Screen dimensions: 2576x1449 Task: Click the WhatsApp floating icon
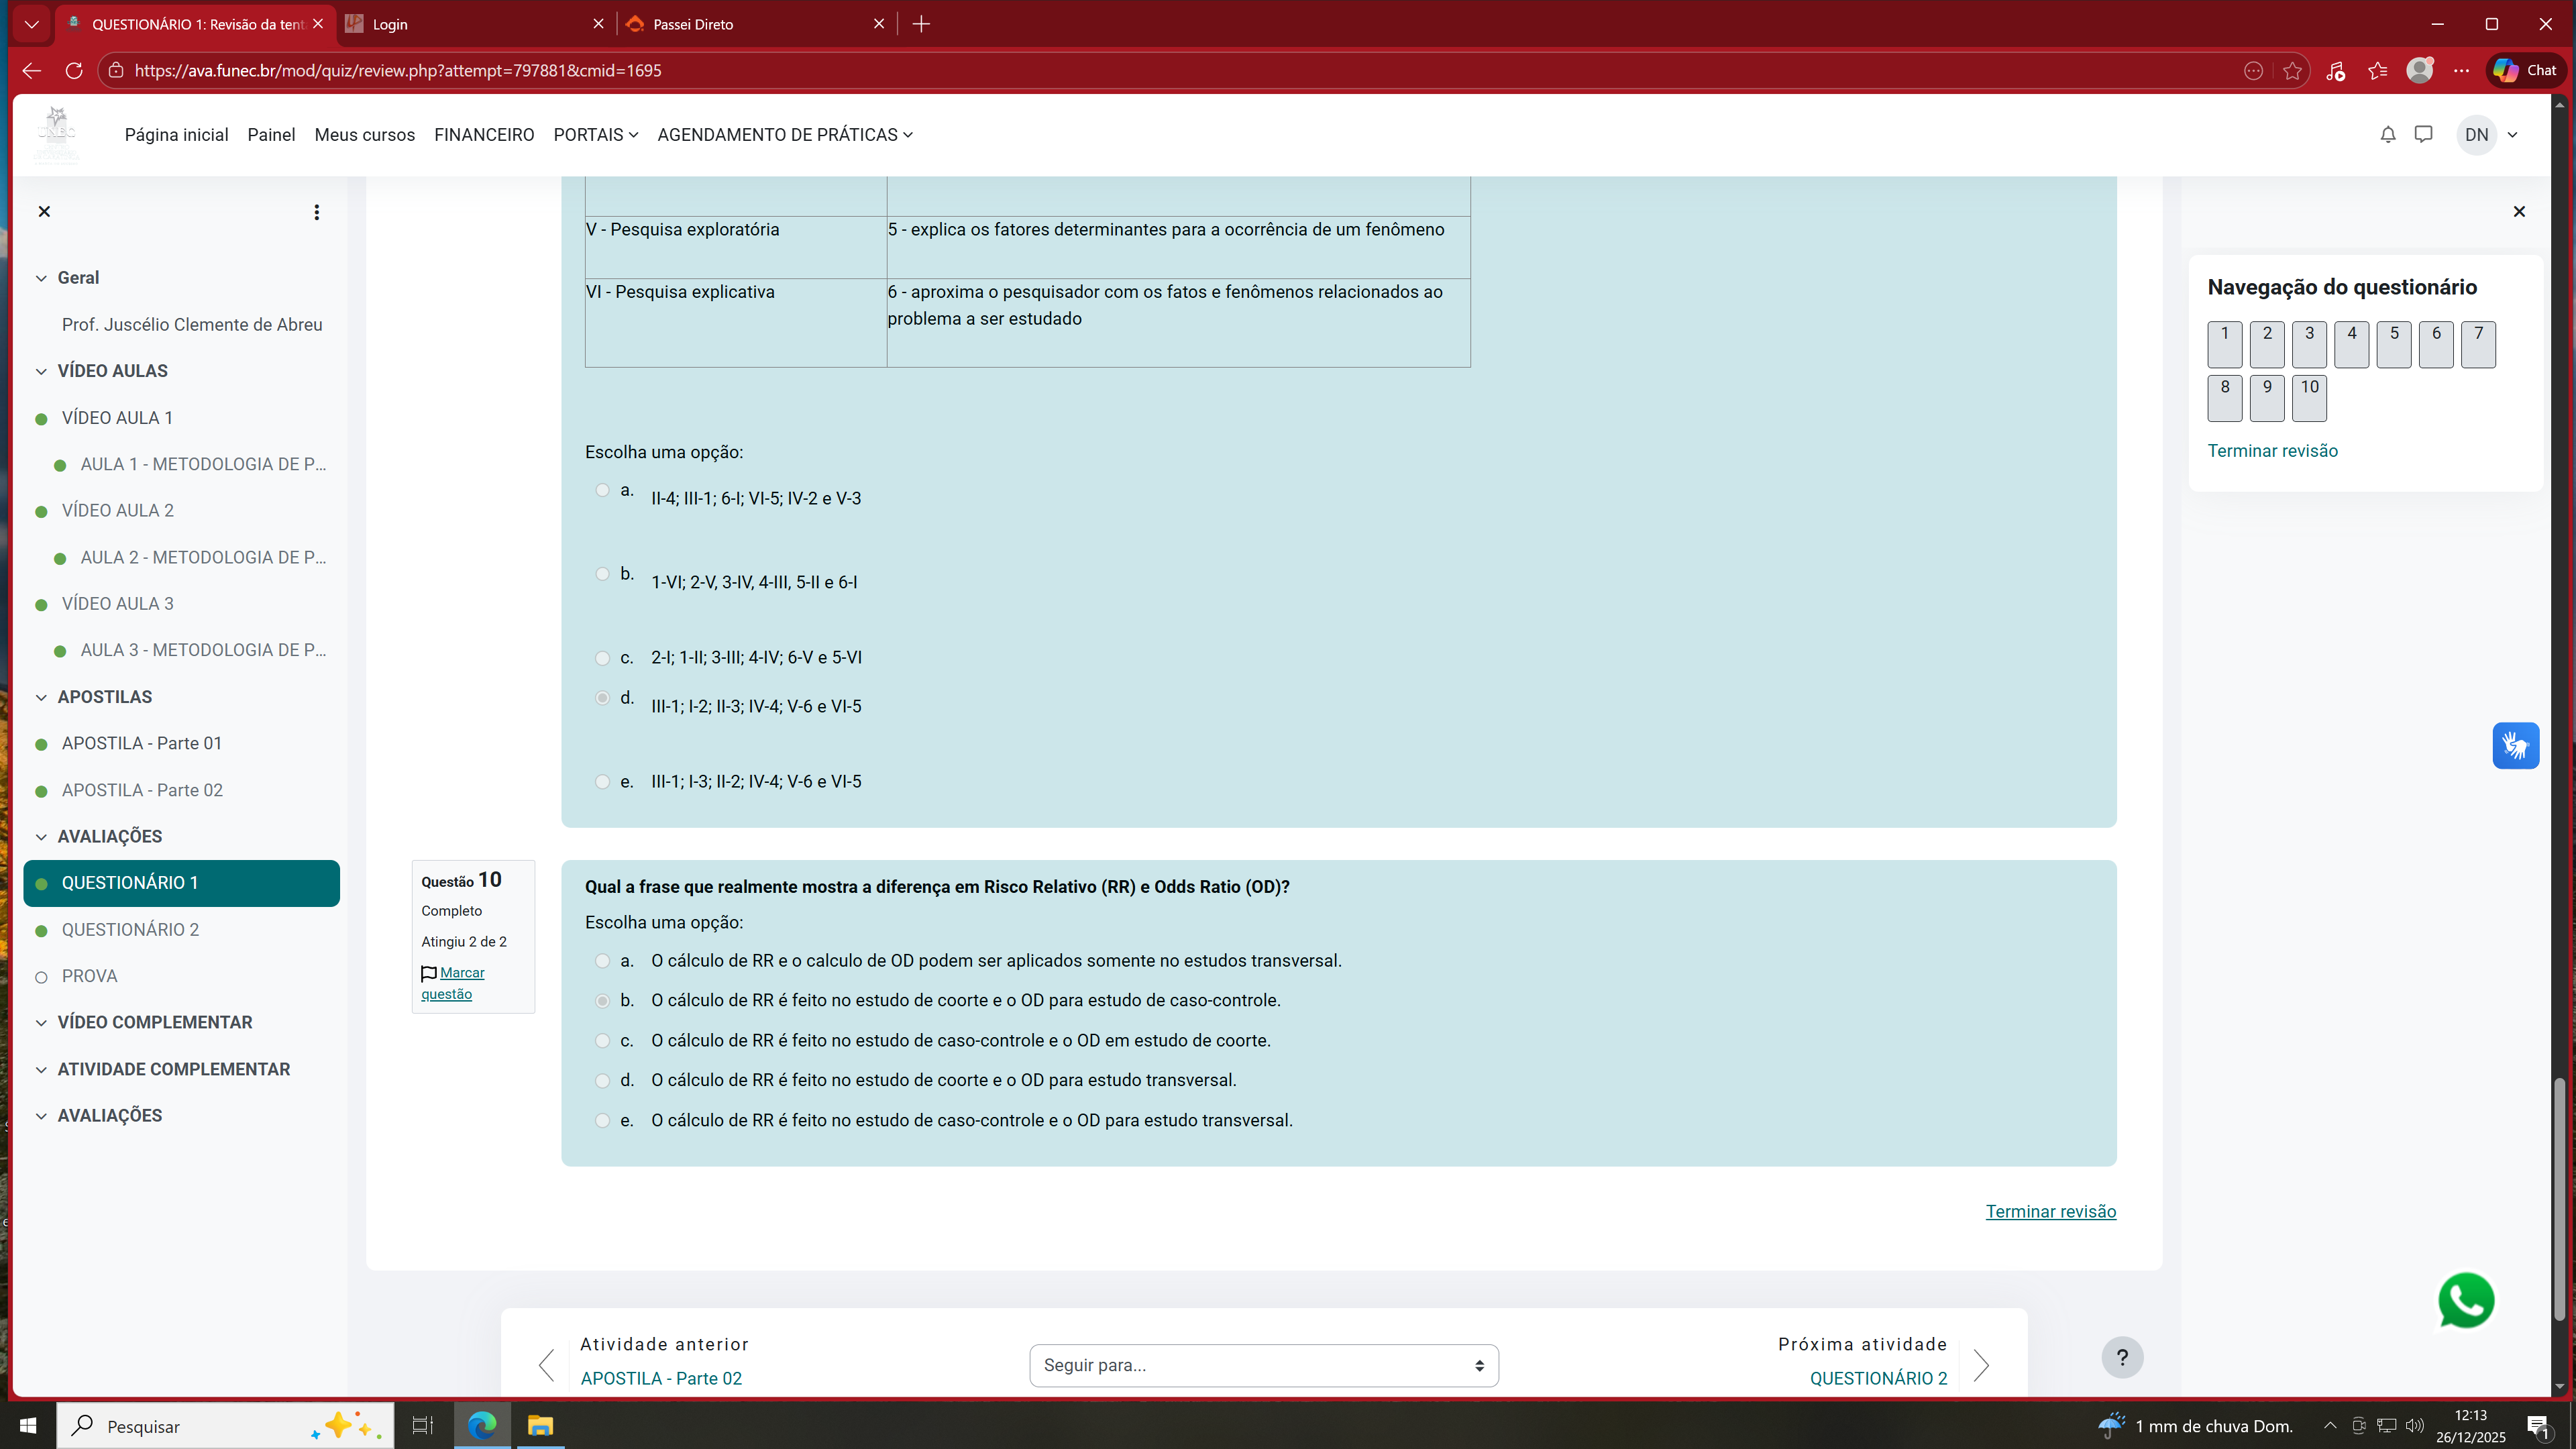2465,1300
